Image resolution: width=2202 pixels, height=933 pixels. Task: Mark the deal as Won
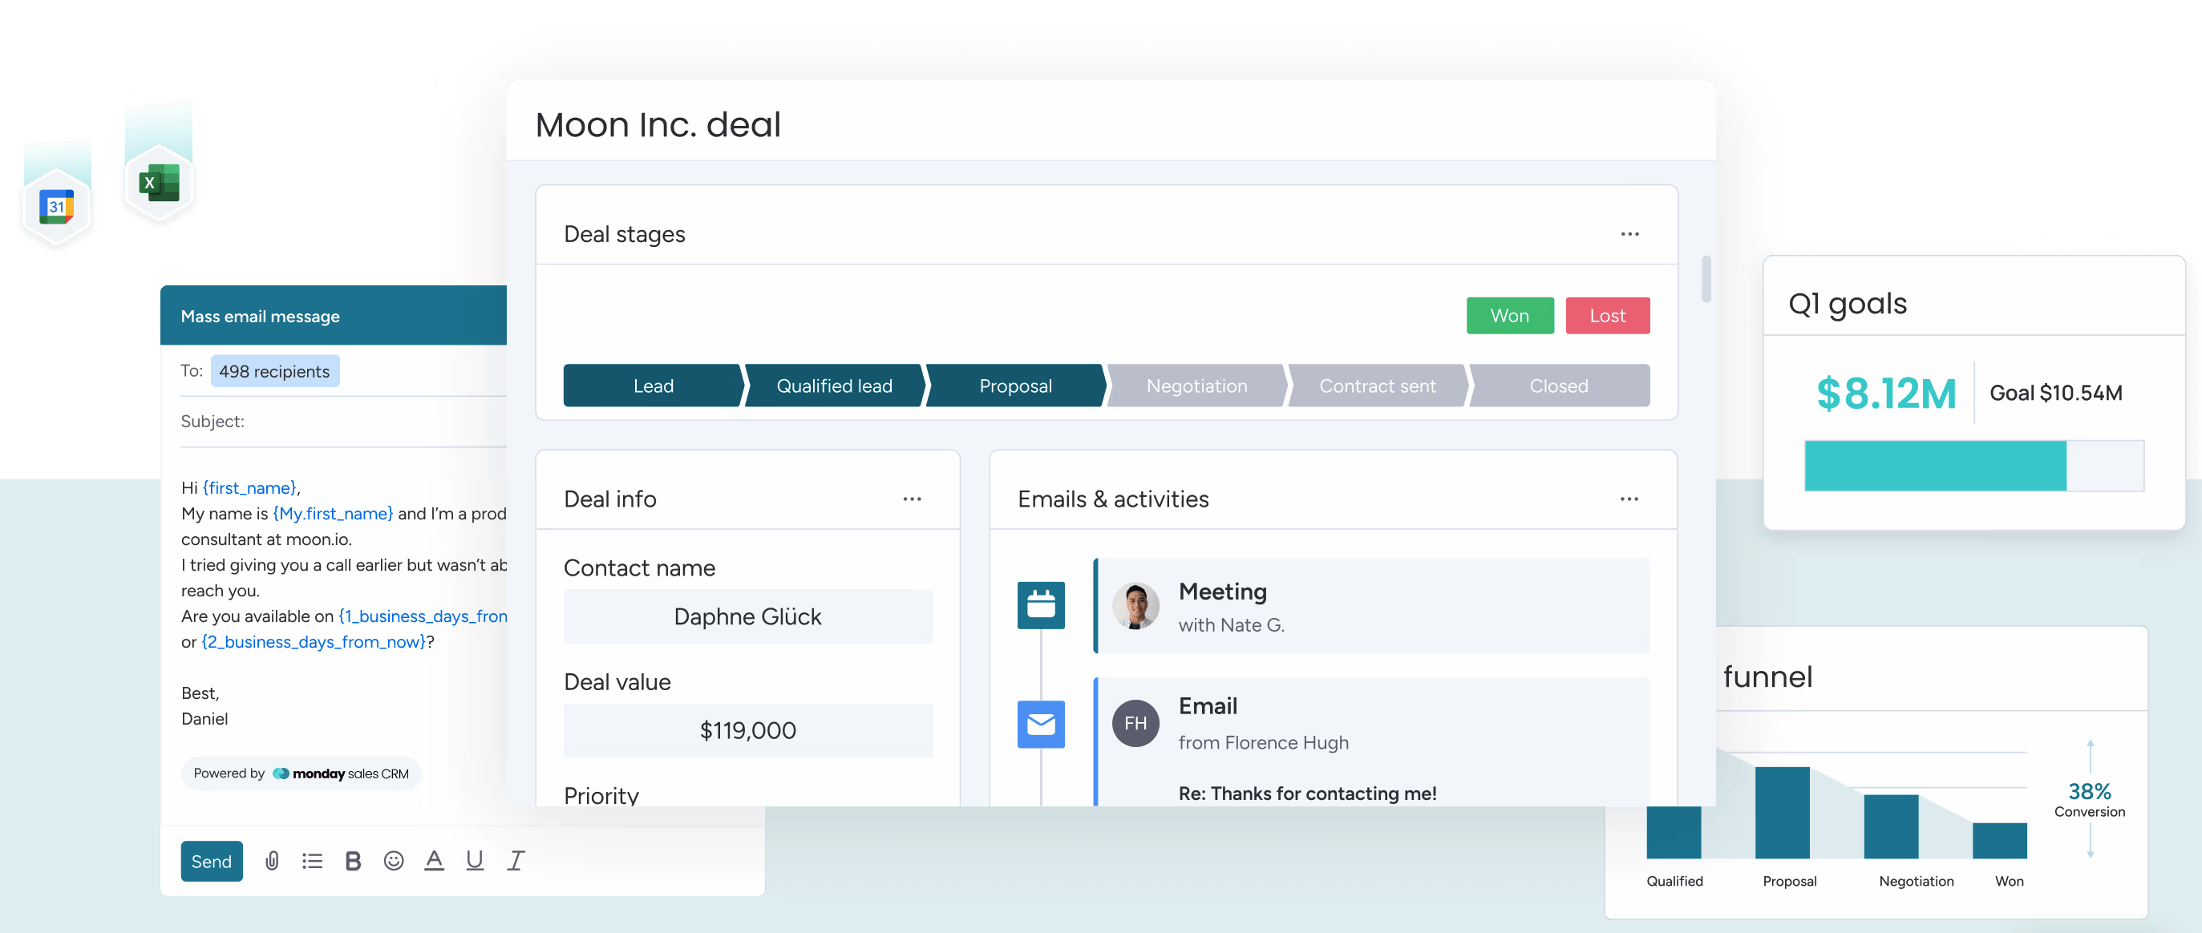(1510, 315)
